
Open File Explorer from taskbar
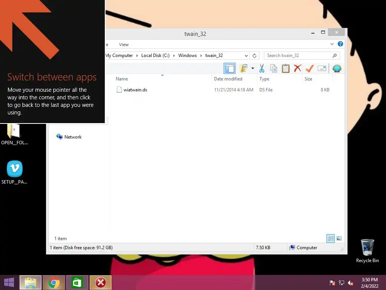pyautogui.click(x=31, y=282)
